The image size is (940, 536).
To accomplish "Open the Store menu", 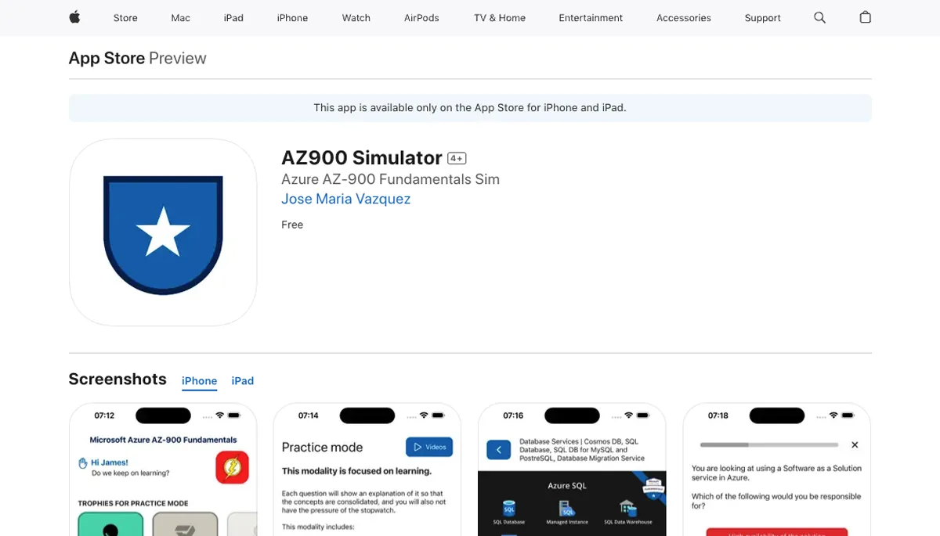I will [x=125, y=18].
